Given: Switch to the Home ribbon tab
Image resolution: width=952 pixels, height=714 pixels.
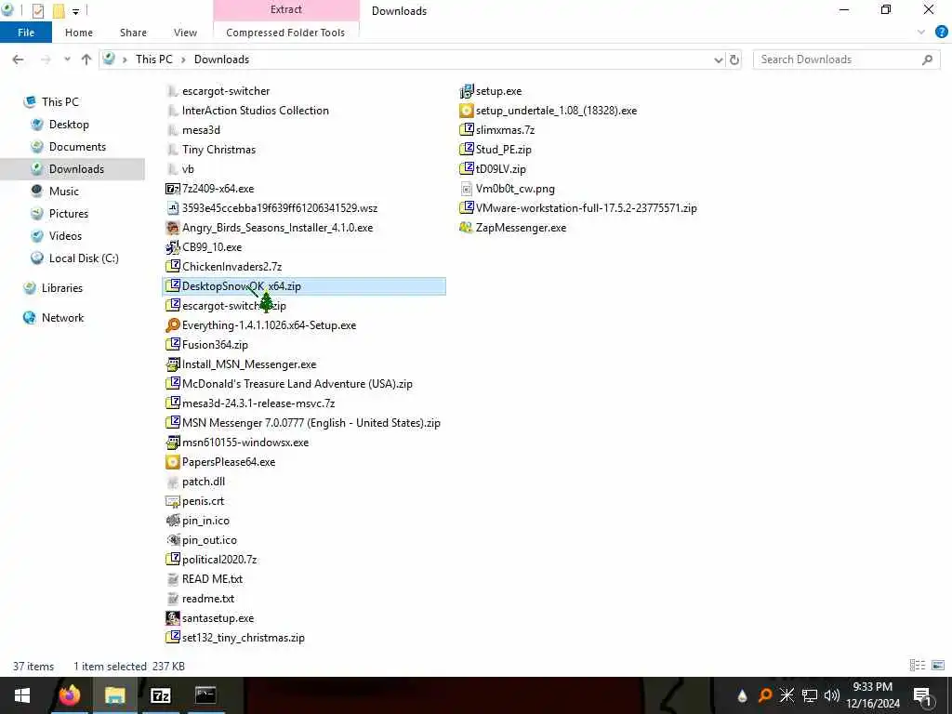Looking at the screenshot, I should [x=79, y=33].
